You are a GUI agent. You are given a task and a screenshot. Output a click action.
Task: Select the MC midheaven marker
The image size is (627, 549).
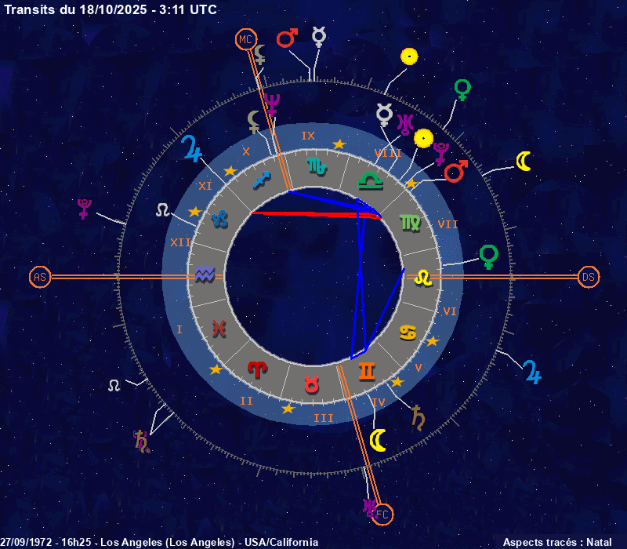pos(245,38)
